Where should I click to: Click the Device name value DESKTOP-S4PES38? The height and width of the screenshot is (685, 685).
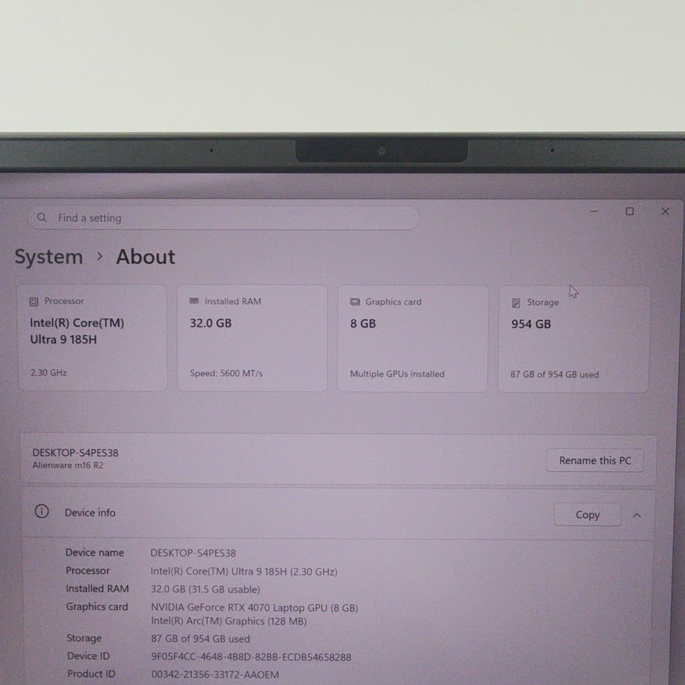pyautogui.click(x=193, y=553)
